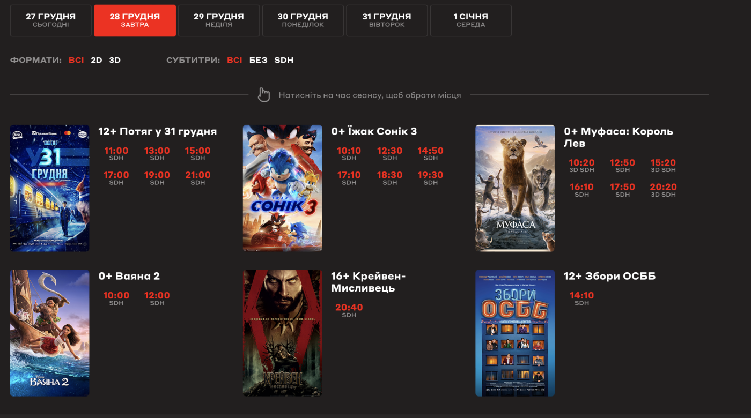Screen dimensions: 751x418
Task: Choose the 17:50 Муфаса session
Action: pos(623,190)
